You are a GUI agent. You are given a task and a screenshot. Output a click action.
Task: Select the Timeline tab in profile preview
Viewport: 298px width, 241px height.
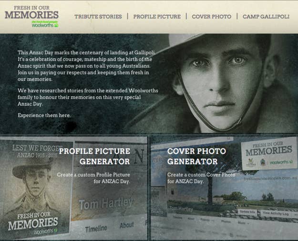pos(96,229)
